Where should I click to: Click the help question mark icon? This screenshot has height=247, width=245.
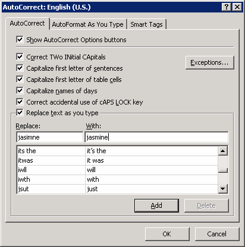(227, 7)
